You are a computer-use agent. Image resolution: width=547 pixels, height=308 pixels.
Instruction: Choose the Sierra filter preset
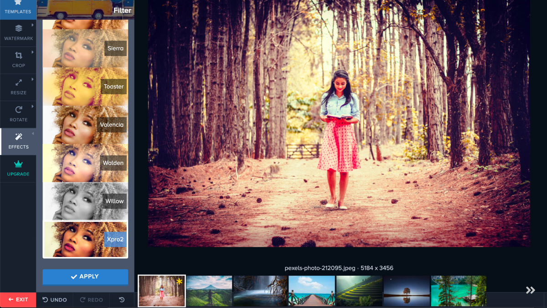[85, 48]
